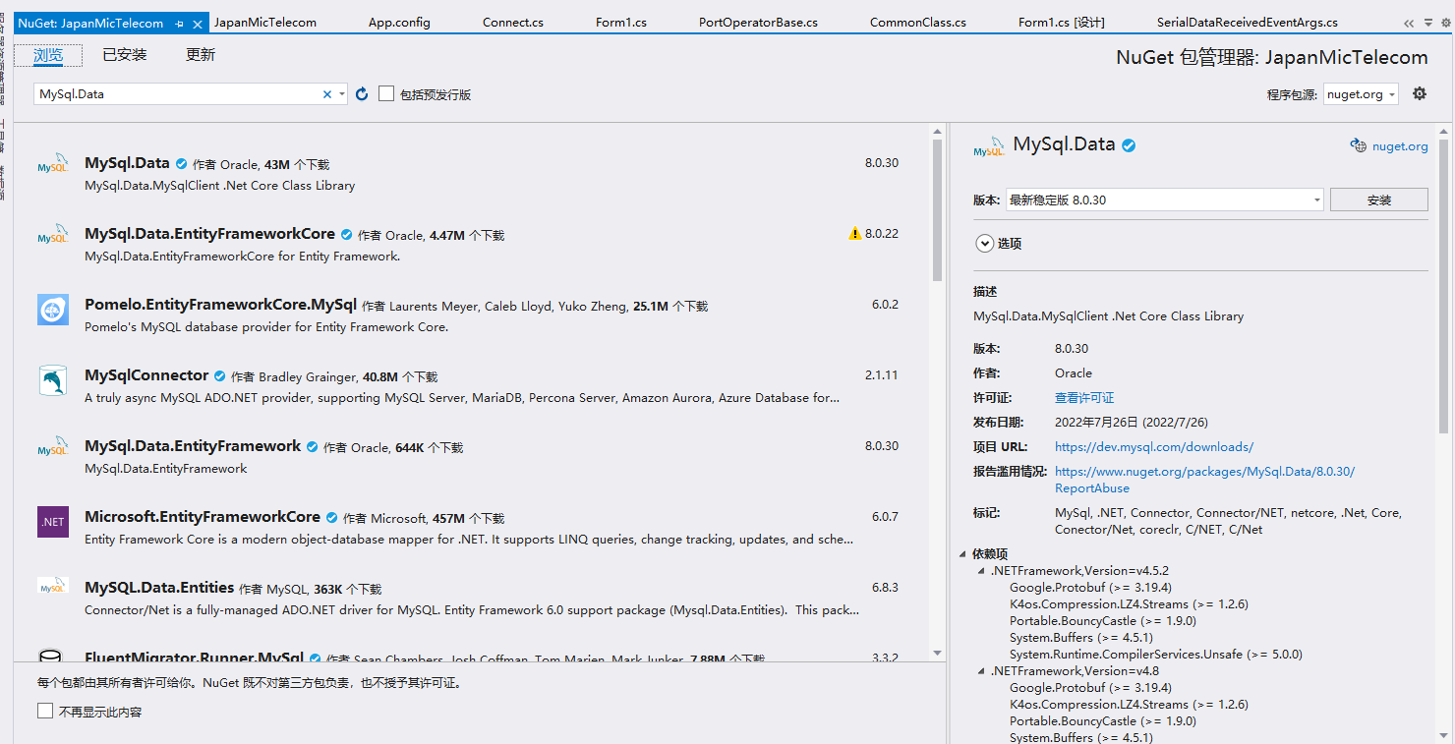Click verified badge next to MySqlConnector
The image size is (1455, 744).
(220, 376)
